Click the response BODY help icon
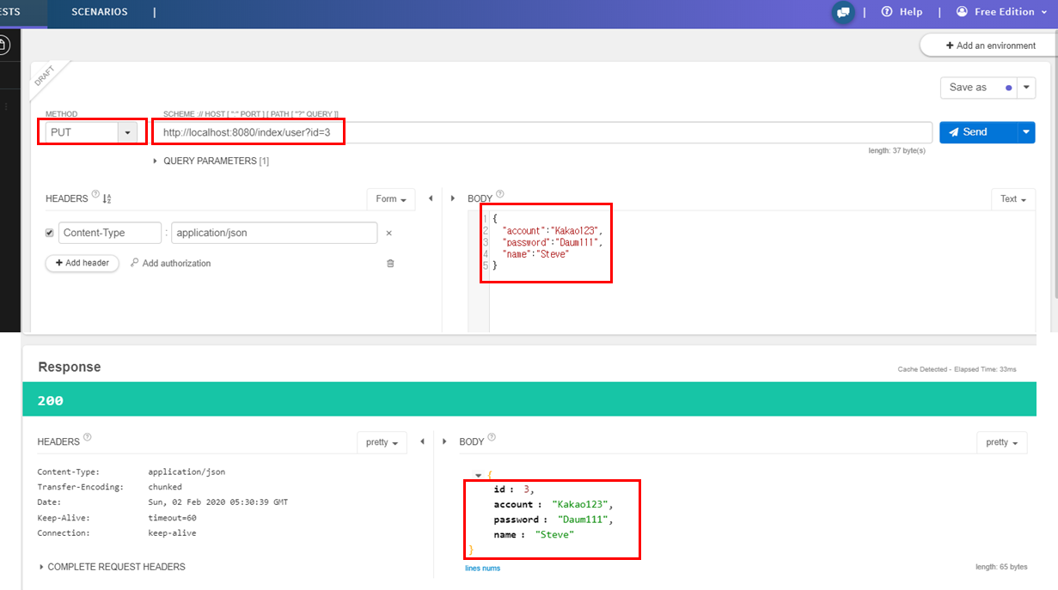The image size is (1058, 590). [x=492, y=437]
